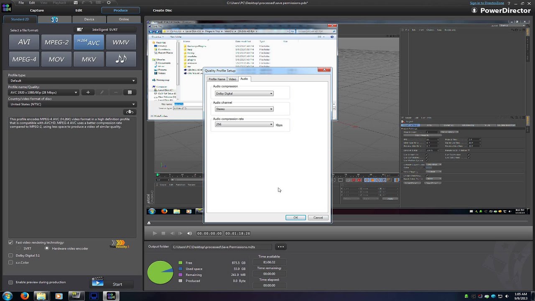Toggle Fast video rendering technology checkbox
The image size is (535, 301).
coord(11,242)
